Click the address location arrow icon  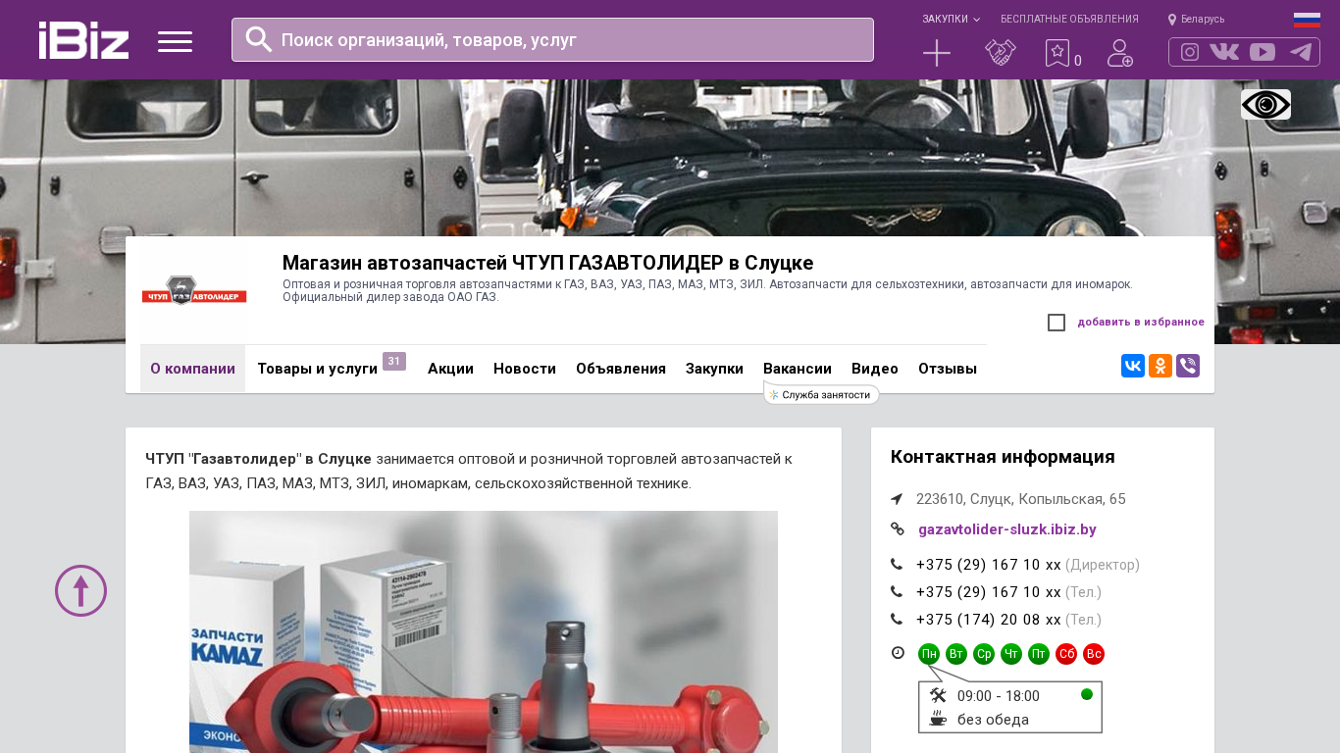(x=897, y=499)
